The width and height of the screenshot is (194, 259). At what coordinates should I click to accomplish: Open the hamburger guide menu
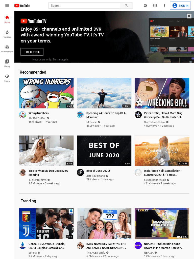click(x=7, y=6)
